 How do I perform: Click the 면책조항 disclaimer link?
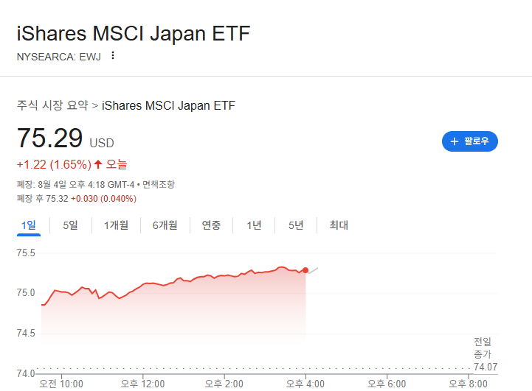(x=159, y=185)
